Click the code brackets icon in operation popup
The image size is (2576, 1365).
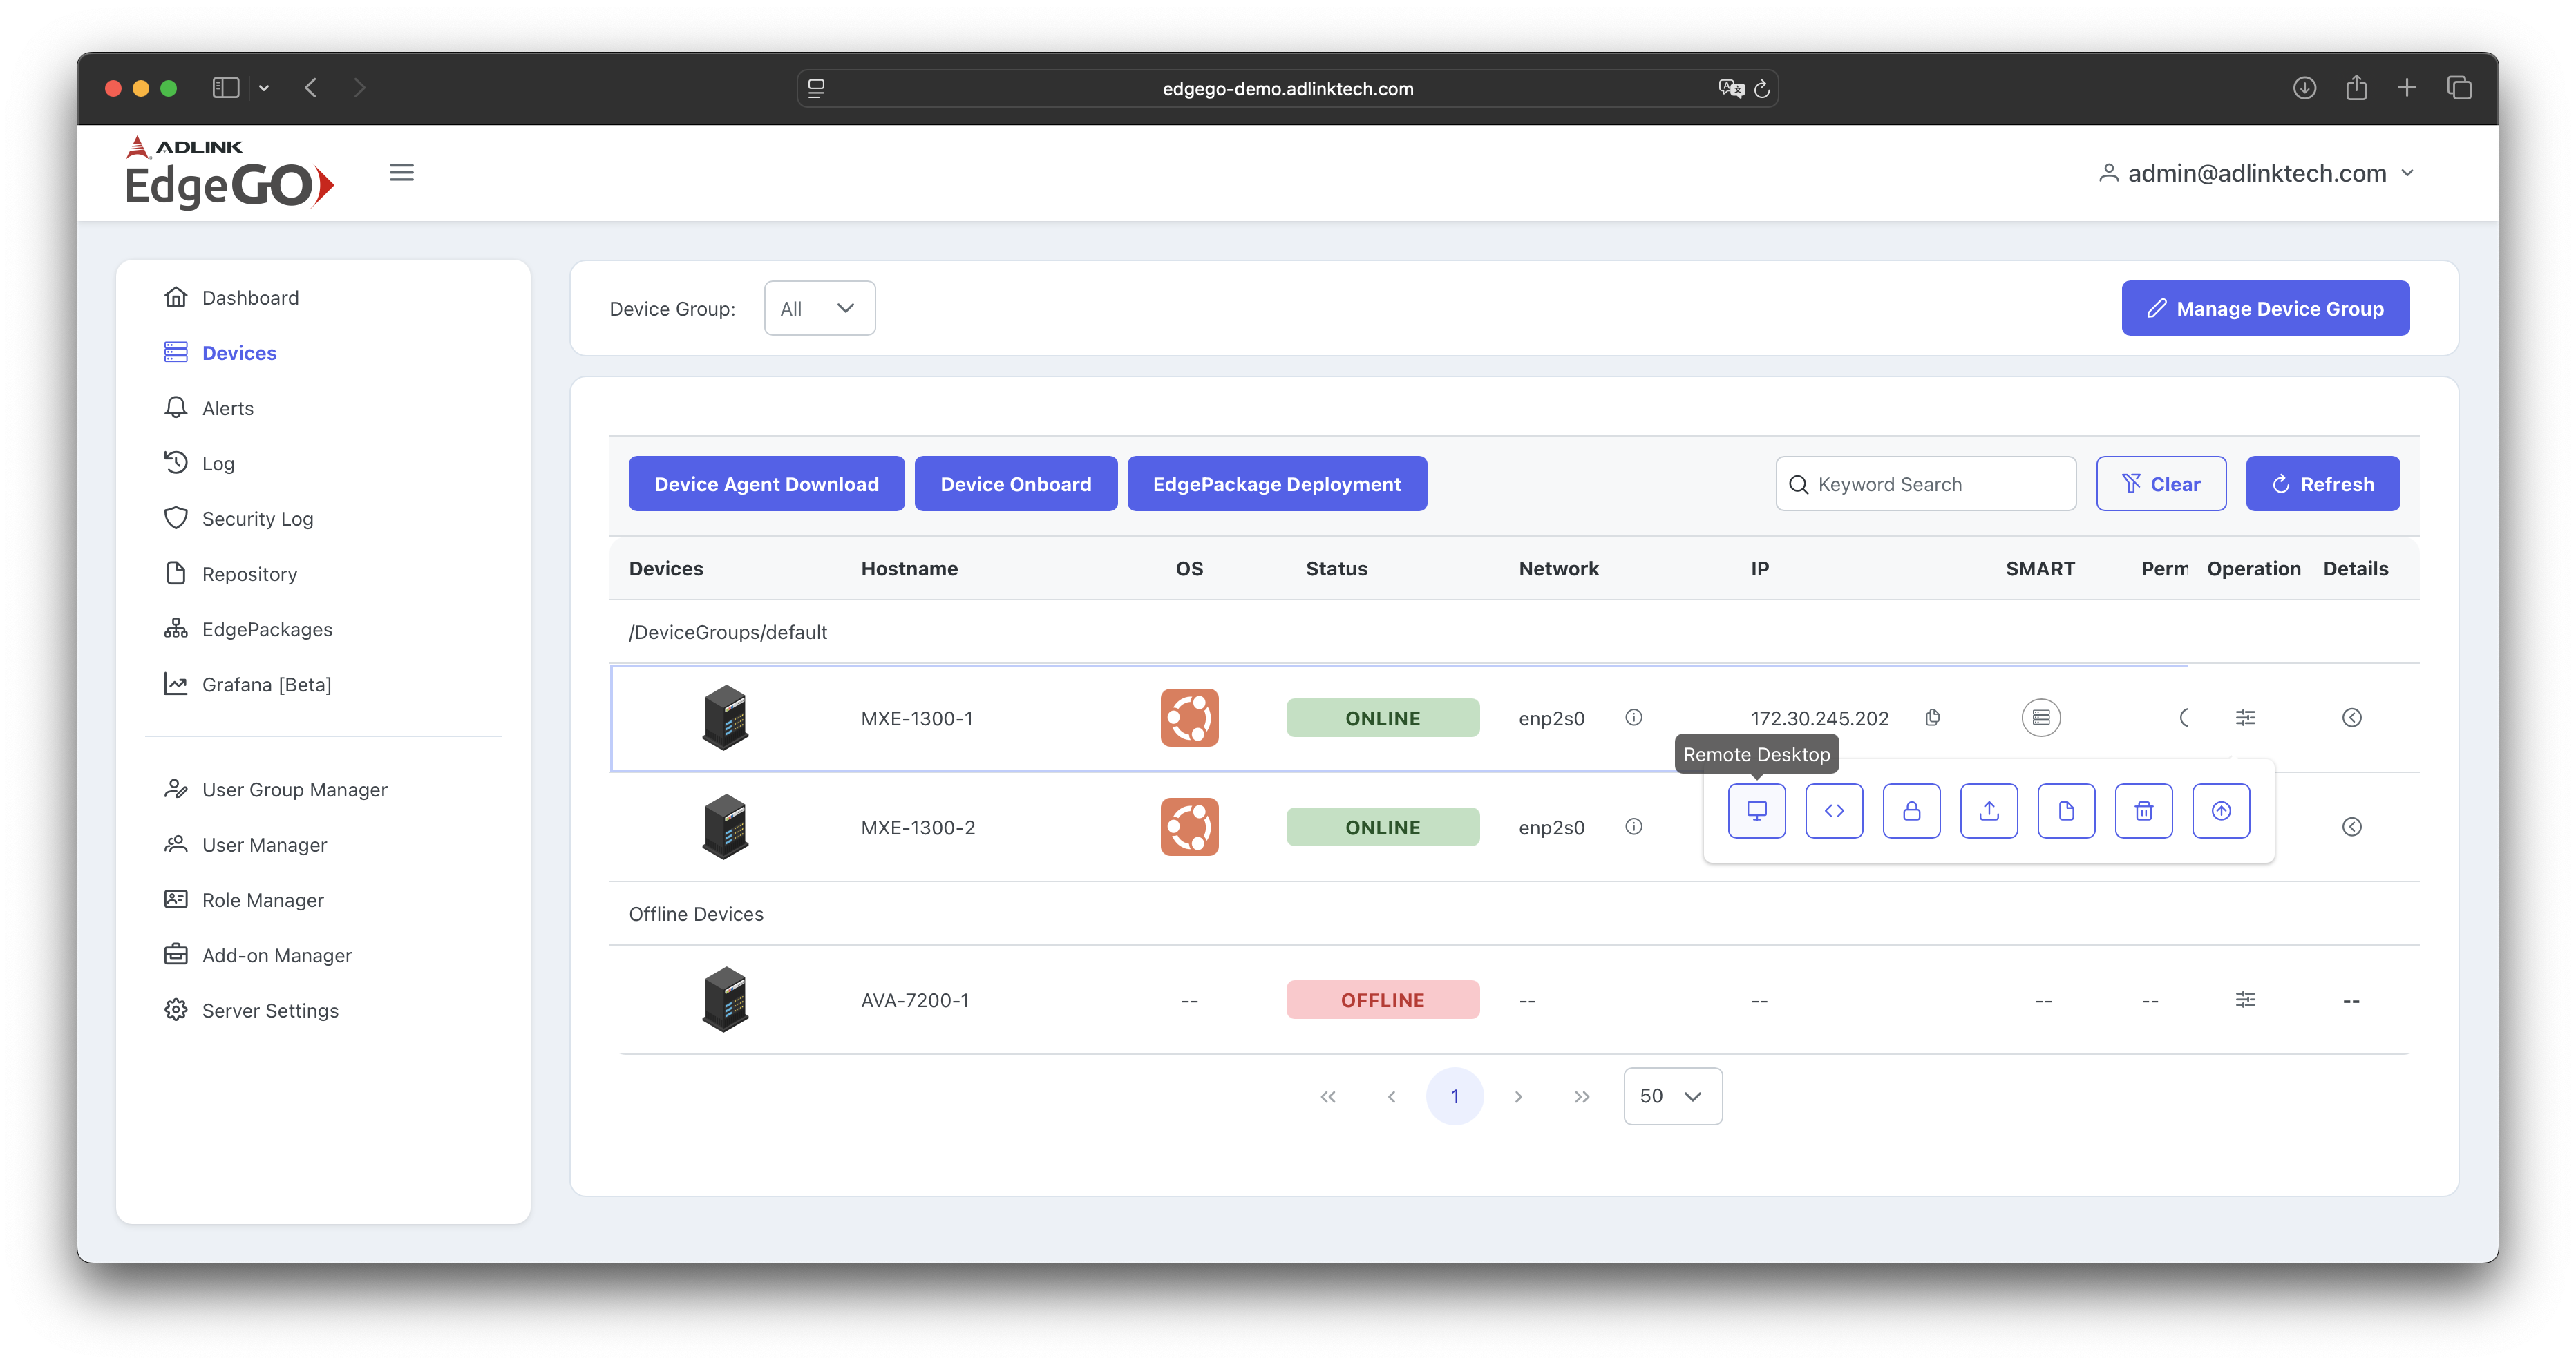click(1833, 810)
